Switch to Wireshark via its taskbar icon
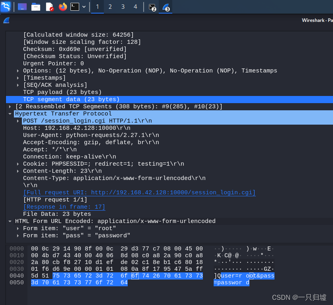The height and width of the screenshot is (305, 333). click(166, 7)
